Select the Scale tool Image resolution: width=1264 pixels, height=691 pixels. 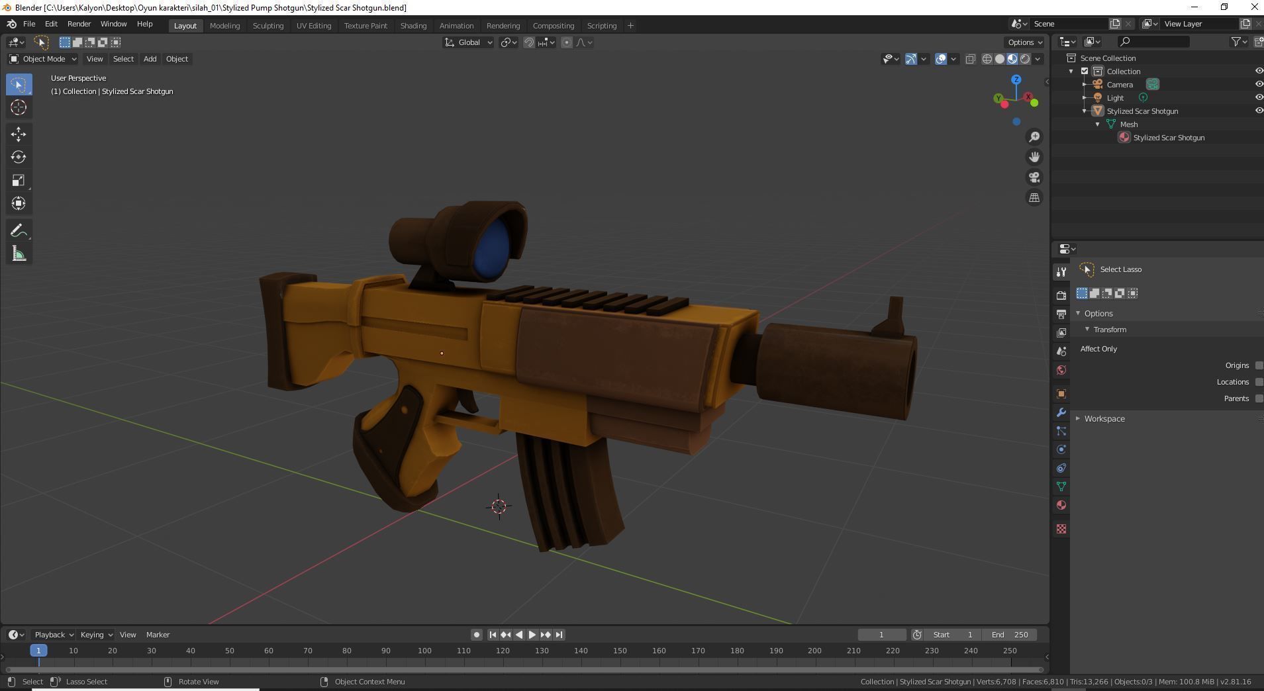(19, 181)
